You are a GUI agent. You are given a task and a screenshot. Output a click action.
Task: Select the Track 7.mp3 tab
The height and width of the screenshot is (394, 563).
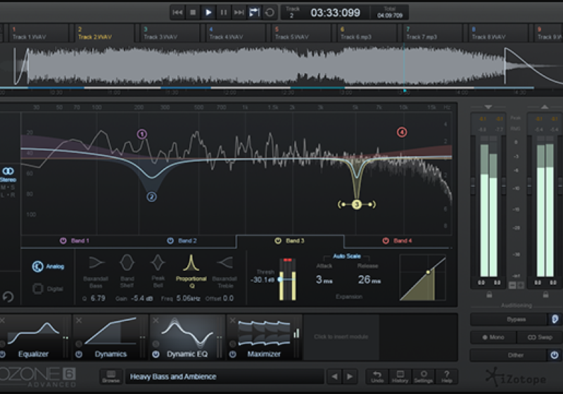coord(433,33)
